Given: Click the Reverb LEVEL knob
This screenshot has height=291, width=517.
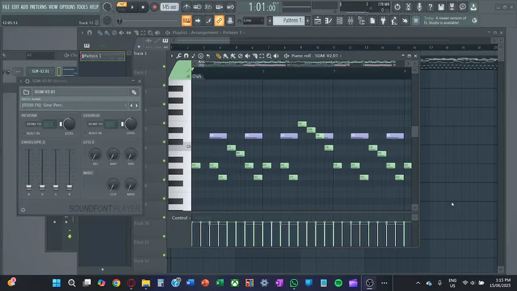Looking at the screenshot, I should tap(69, 124).
